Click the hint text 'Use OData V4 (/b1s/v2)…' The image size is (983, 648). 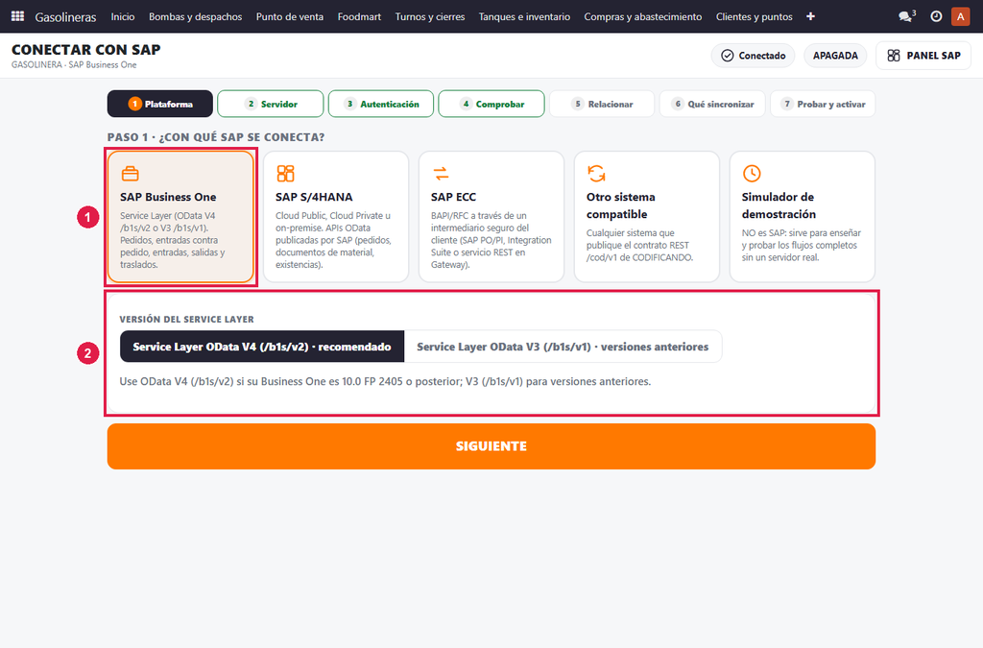(385, 381)
